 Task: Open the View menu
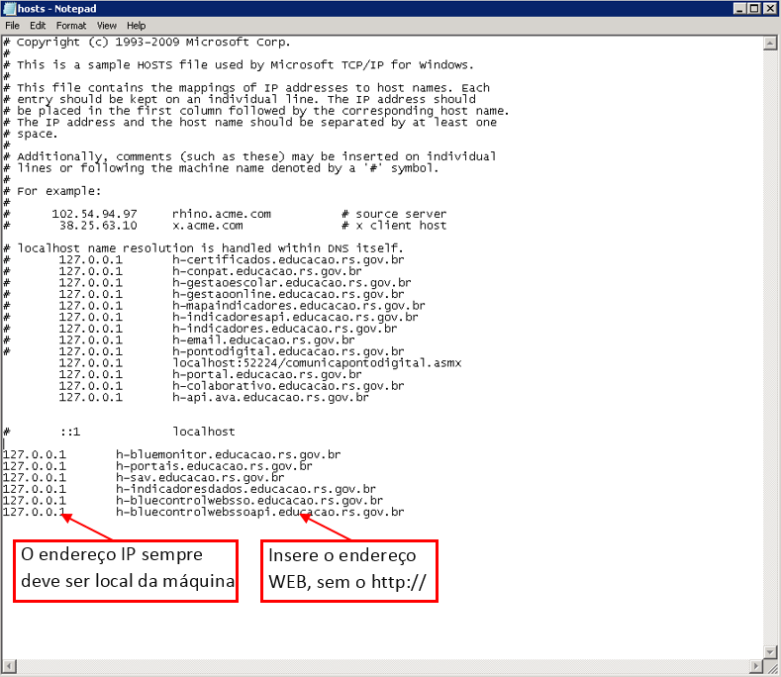click(107, 26)
